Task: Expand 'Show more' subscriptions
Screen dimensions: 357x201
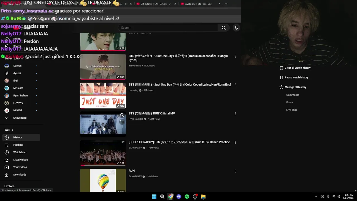Action: (x=21, y=118)
